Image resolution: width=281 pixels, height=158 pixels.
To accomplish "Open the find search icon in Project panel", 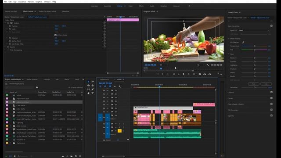I will (x=67, y=156).
